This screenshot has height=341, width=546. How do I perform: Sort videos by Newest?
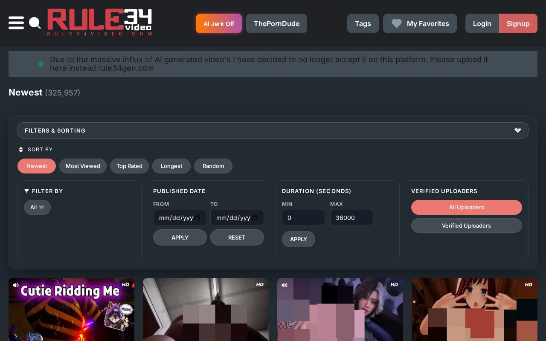(37, 166)
